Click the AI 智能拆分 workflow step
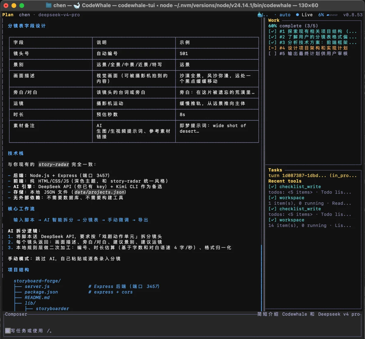Screen dimensions: 365x339 point(59,220)
